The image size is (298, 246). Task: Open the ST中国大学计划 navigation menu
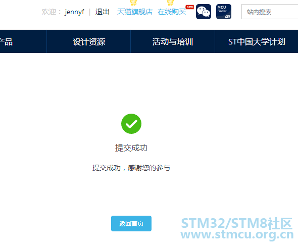click(257, 41)
